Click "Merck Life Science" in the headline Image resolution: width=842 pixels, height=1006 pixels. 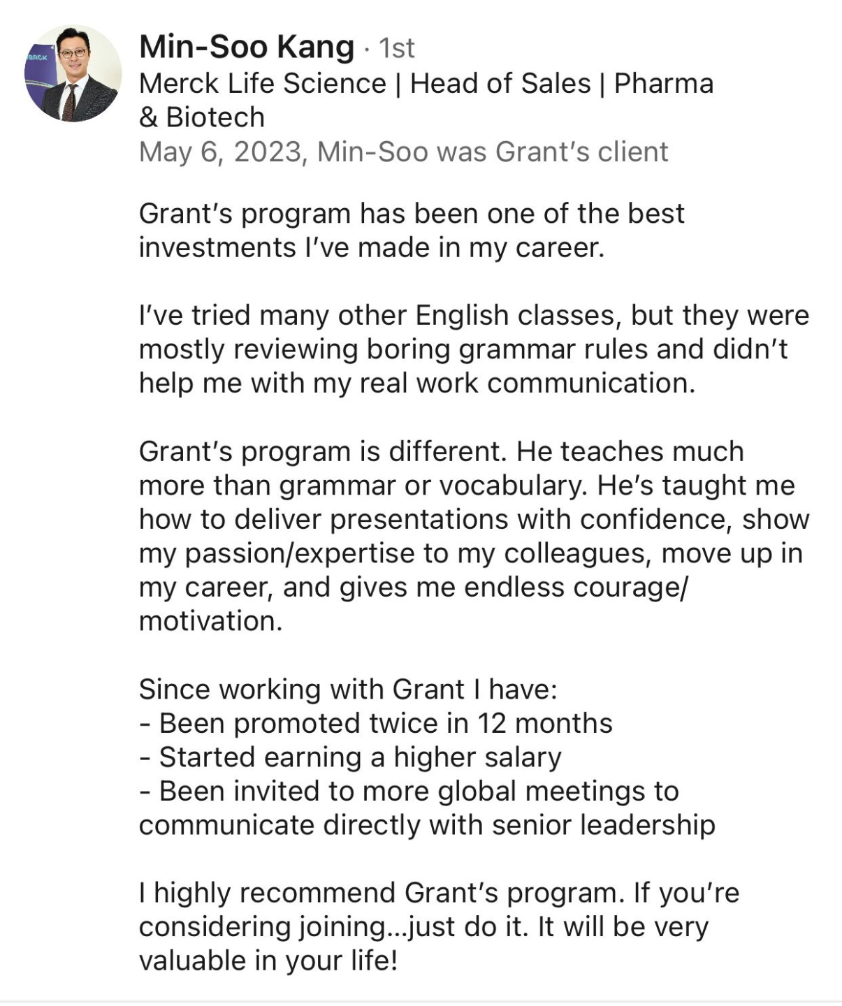[263, 83]
